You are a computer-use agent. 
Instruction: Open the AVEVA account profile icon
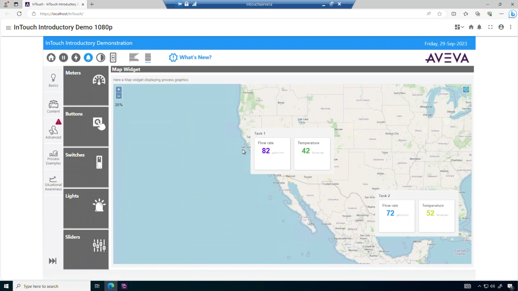pyautogui.click(x=501, y=27)
